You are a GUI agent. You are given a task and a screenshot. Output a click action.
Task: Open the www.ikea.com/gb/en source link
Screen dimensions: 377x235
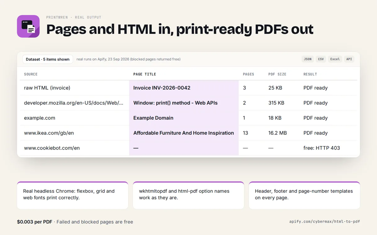pos(49,133)
